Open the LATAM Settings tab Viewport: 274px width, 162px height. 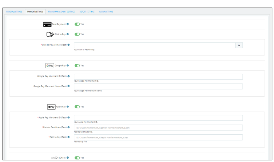[x=106, y=12]
